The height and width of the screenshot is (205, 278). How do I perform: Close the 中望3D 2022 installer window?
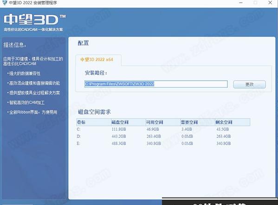point(270,3)
